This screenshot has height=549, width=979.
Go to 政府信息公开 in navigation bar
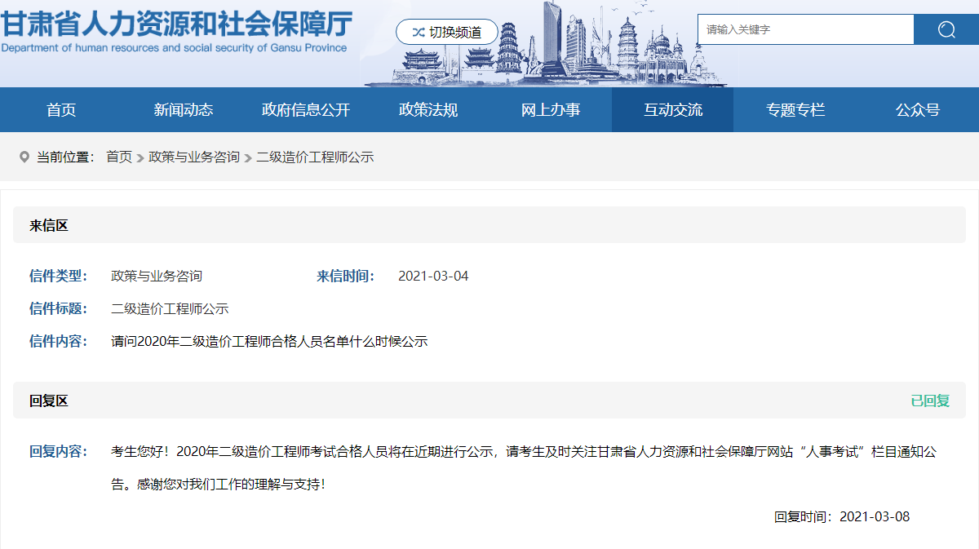[x=306, y=110]
